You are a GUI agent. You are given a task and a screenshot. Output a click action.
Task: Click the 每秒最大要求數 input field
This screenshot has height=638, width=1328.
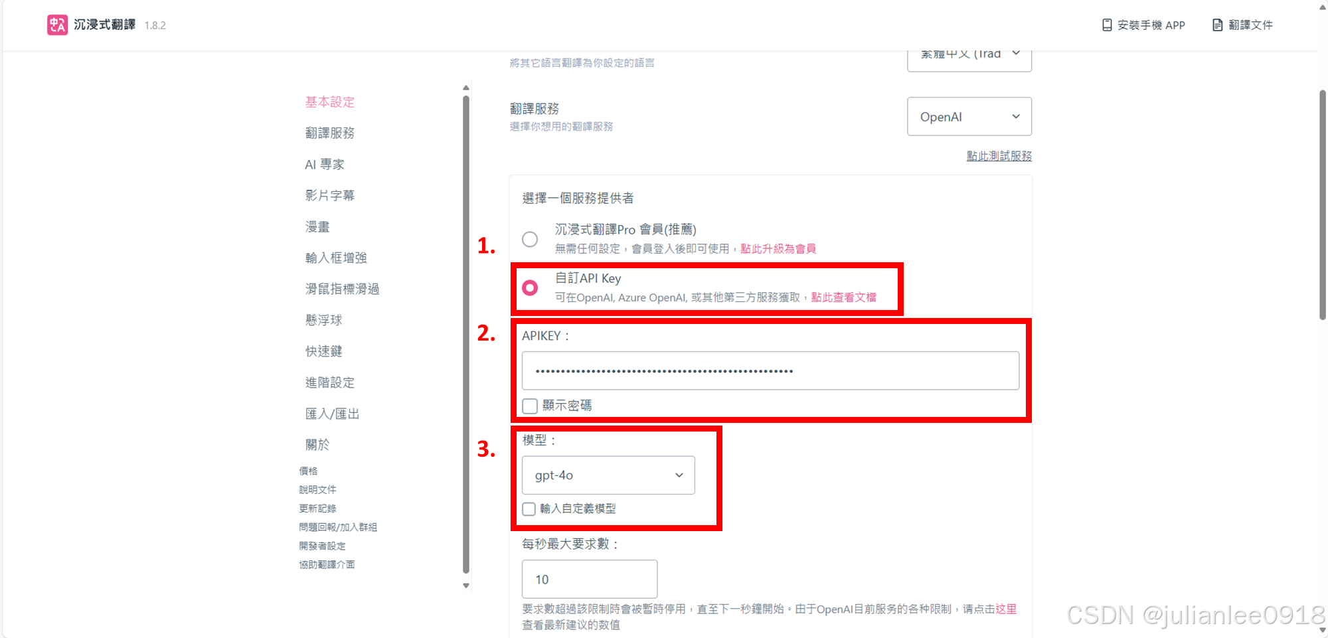pyautogui.click(x=590, y=580)
